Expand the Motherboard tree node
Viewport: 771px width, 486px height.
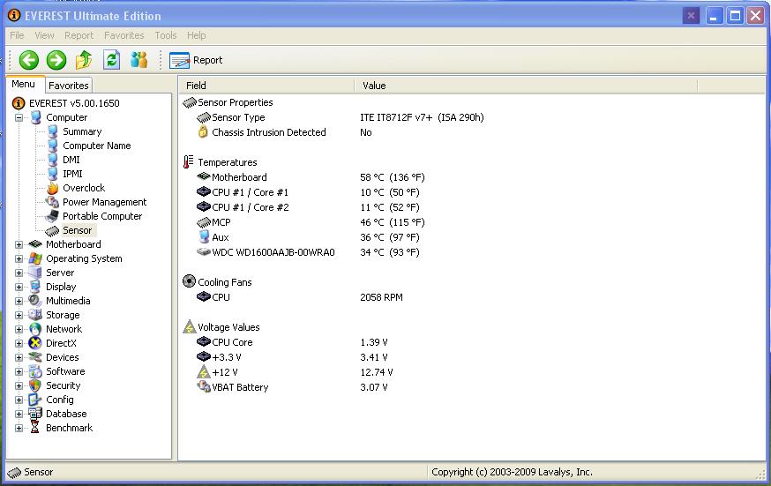(19, 244)
